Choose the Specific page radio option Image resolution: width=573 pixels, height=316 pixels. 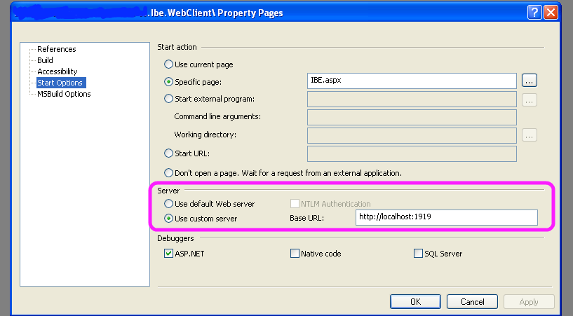click(168, 82)
